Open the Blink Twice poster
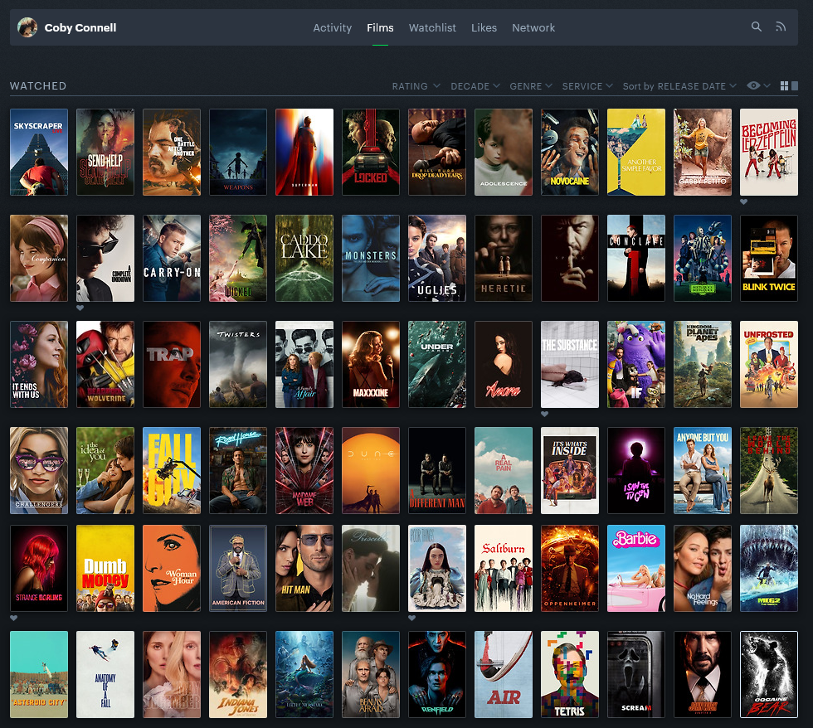The image size is (813, 728). (769, 258)
